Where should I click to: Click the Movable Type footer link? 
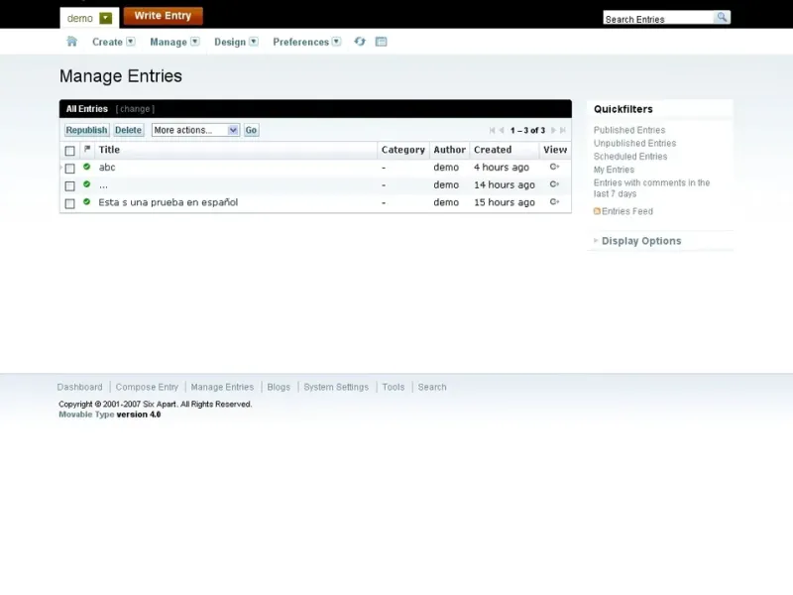[86, 415]
